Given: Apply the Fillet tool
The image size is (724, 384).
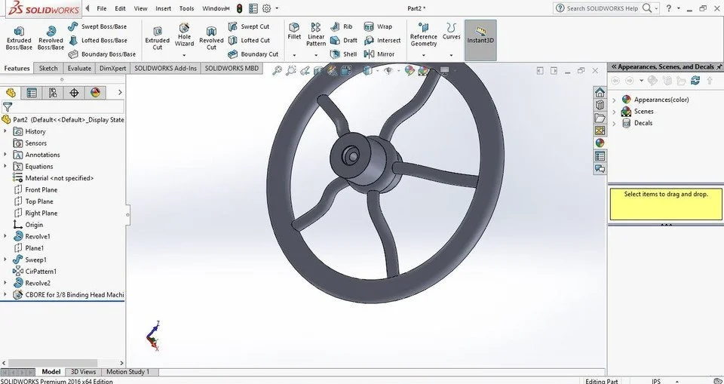Looking at the screenshot, I should point(294,32).
